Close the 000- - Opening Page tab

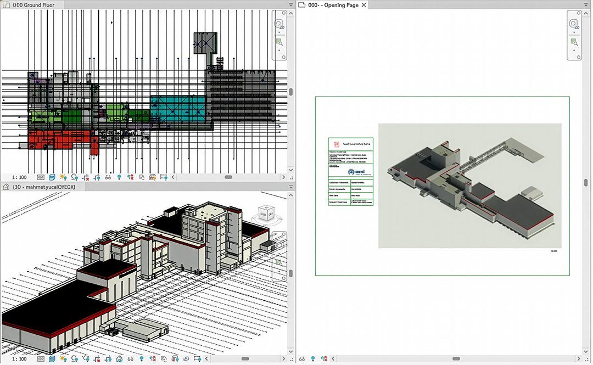pyautogui.click(x=364, y=5)
